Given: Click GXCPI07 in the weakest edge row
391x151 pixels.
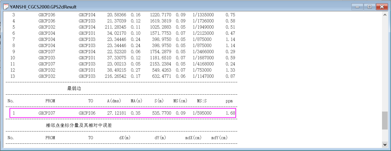Looking at the screenshot, I should (47, 113).
